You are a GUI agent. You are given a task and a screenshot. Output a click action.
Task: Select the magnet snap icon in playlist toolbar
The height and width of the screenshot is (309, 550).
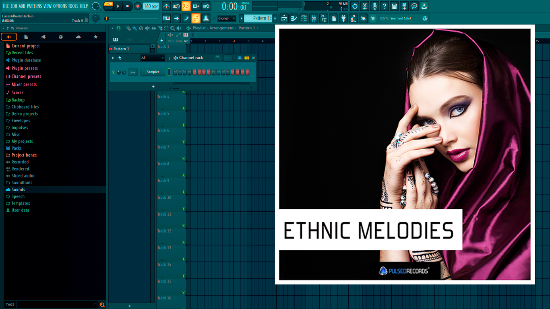point(118,28)
